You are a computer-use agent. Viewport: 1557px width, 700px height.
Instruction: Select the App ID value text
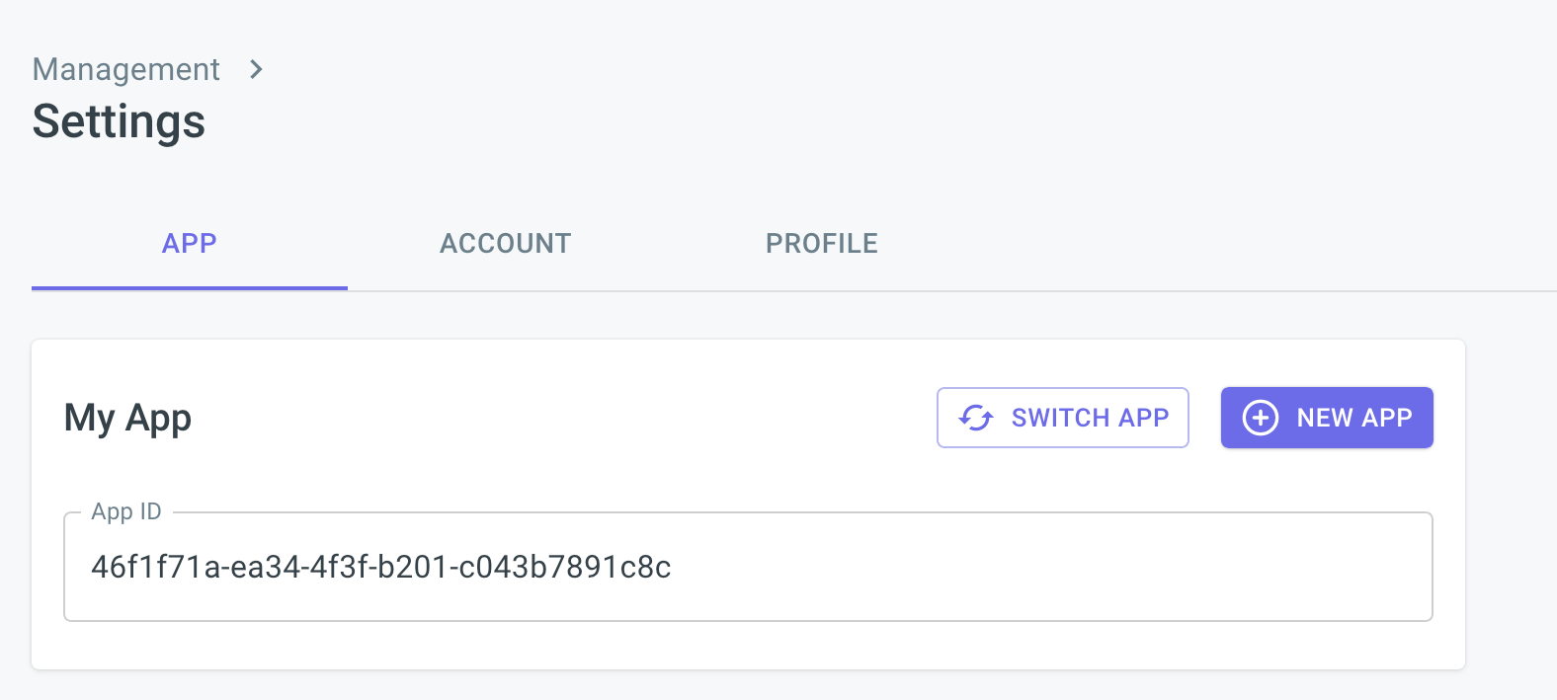381,567
